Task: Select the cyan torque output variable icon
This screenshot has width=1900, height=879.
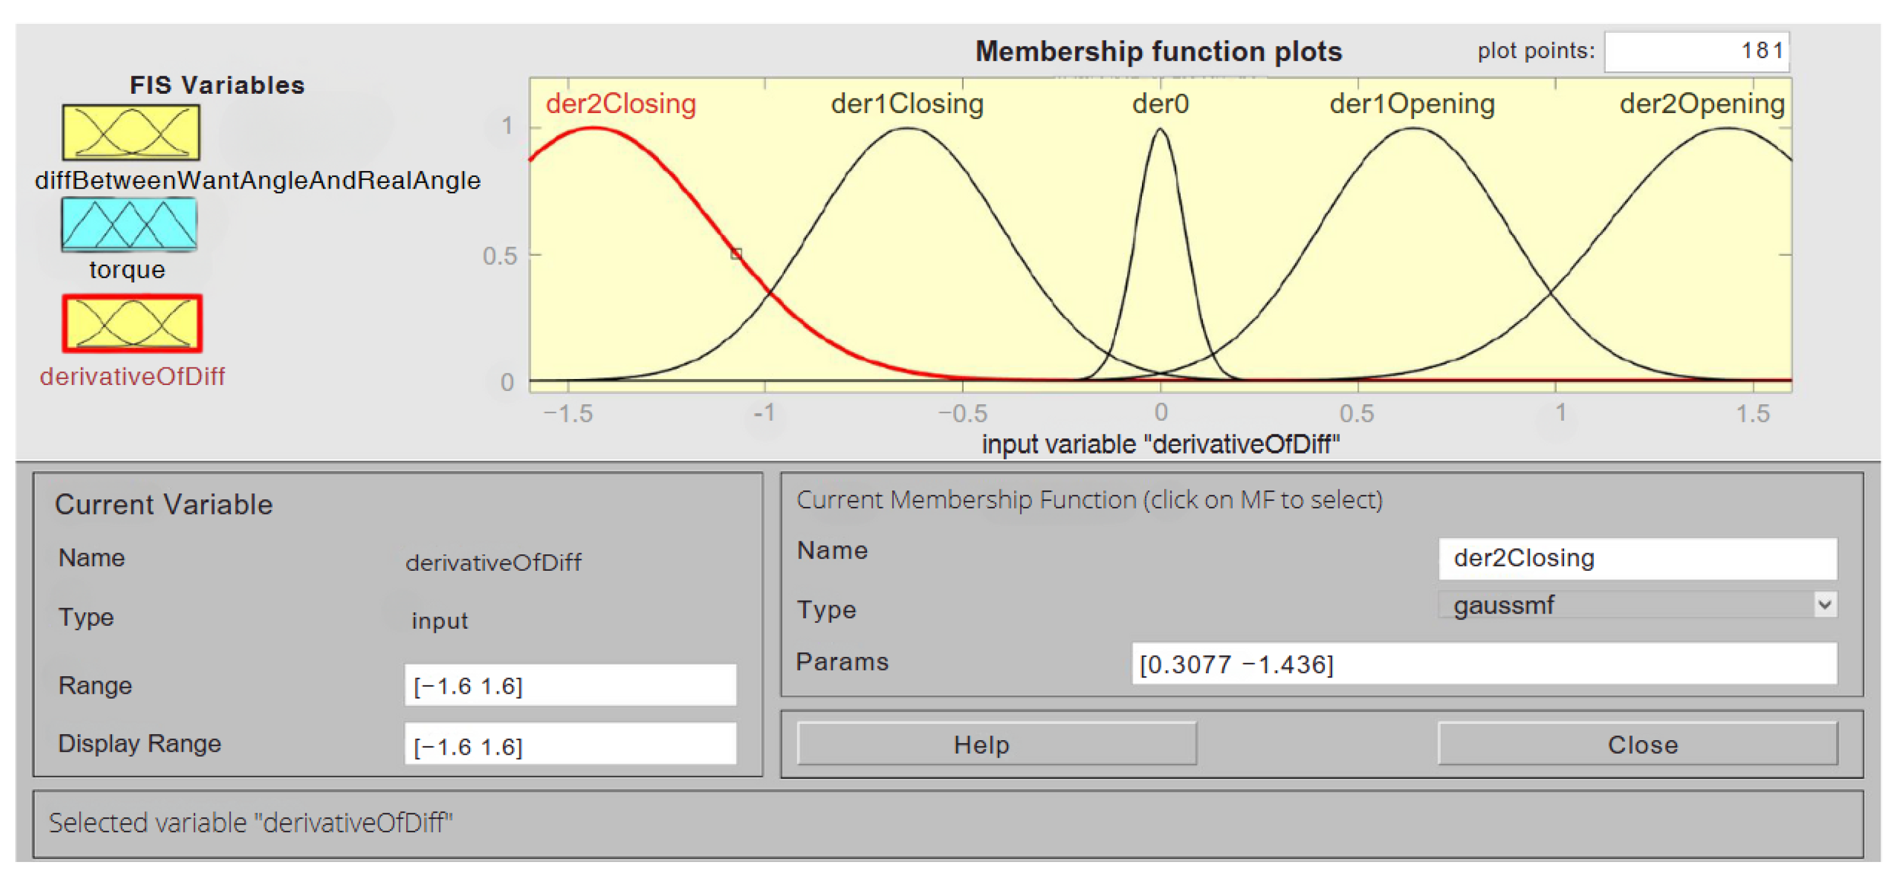Action: 129,224
